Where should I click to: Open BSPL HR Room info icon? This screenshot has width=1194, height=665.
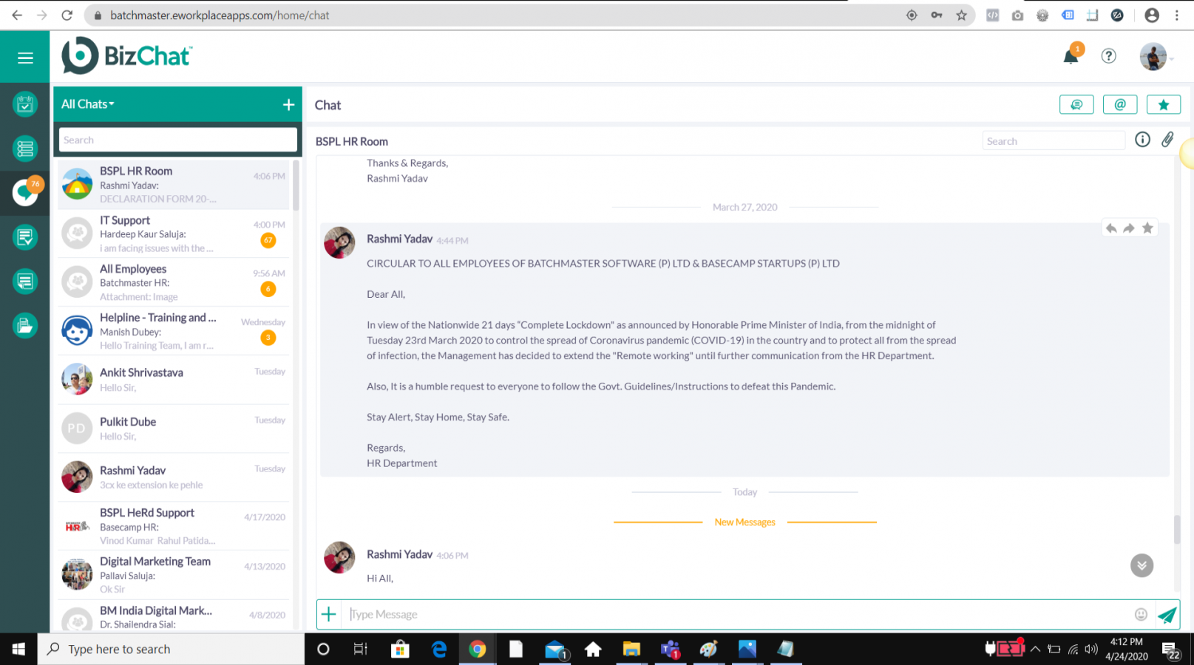point(1142,140)
